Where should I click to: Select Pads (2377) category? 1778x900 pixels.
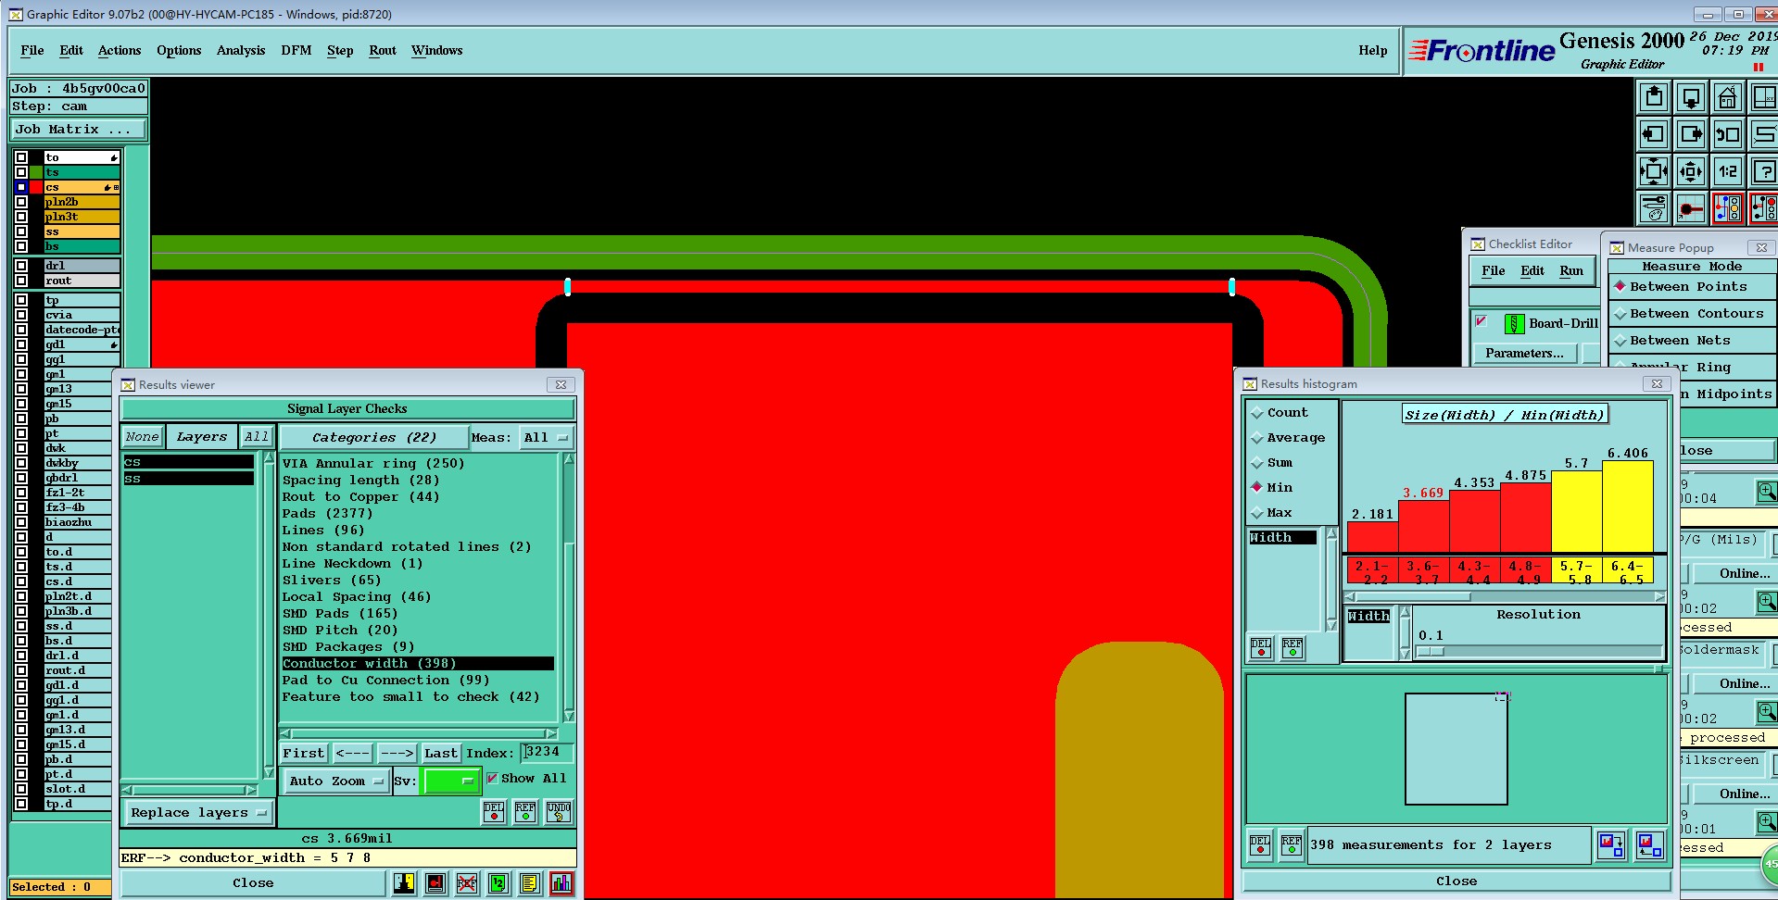pyautogui.click(x=327, y=514)
